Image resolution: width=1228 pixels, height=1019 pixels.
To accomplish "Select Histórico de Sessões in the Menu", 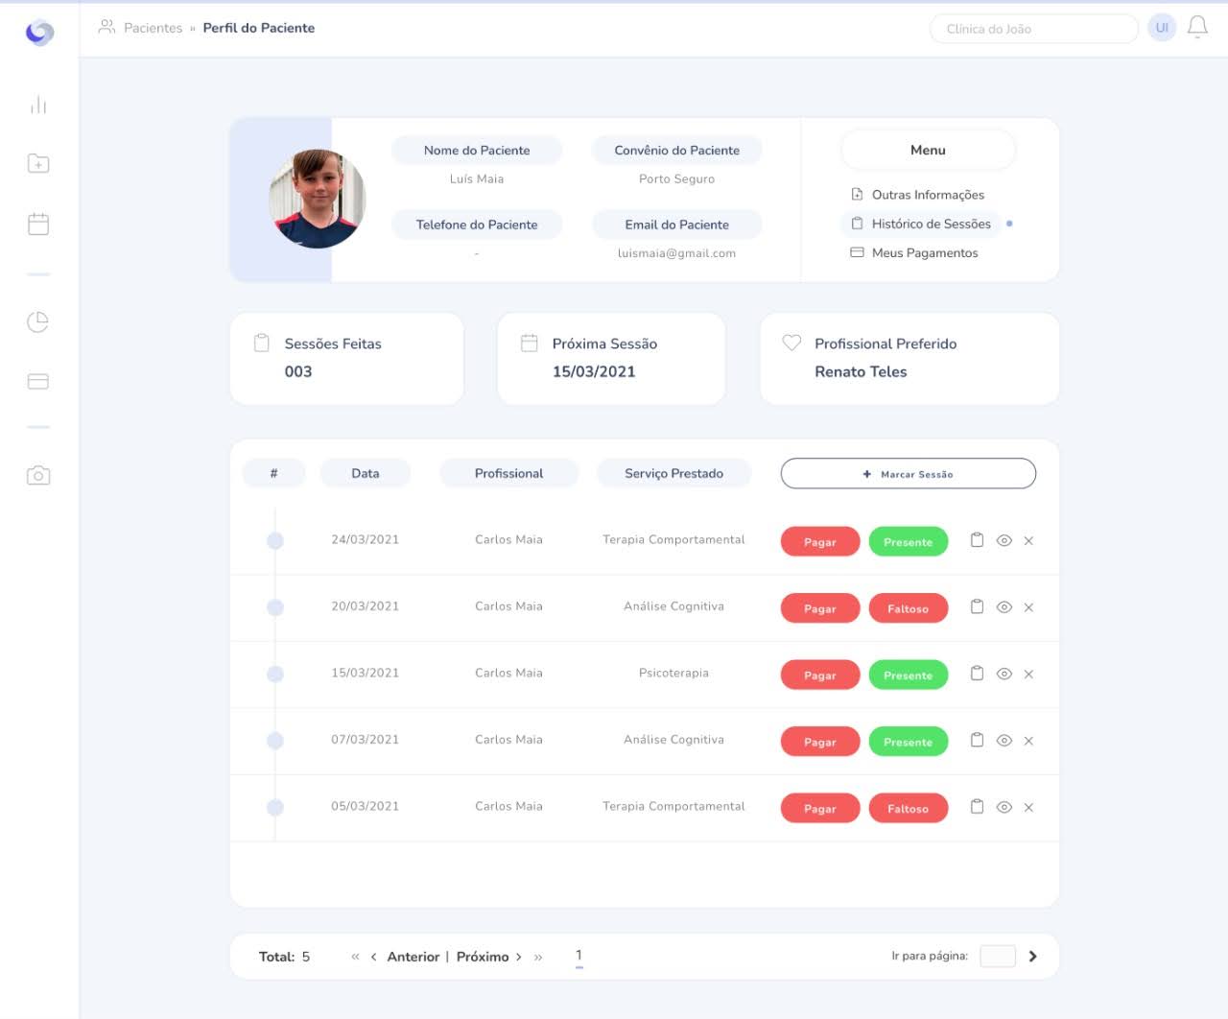I will pos(921,224).
